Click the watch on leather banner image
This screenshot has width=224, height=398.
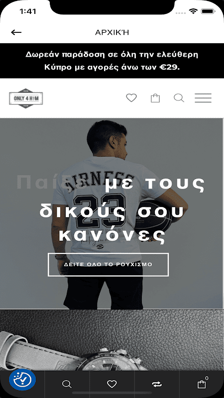tap(112, 340)
